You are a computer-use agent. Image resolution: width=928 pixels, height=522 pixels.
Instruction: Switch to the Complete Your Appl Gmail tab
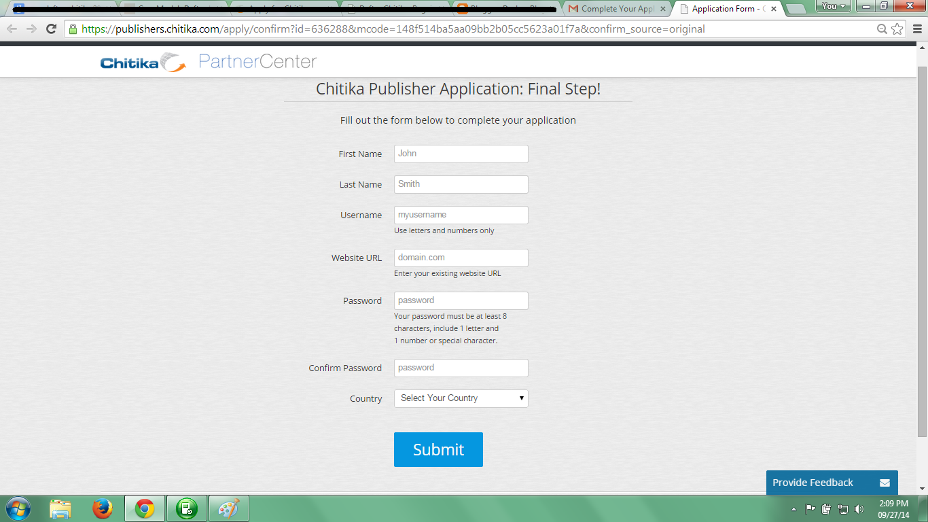(617, 9)
